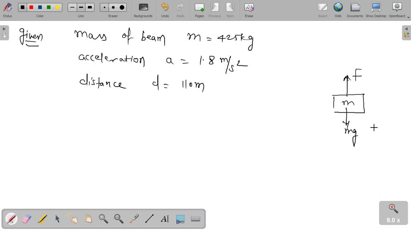Select the medium line width

click(81, 7)
